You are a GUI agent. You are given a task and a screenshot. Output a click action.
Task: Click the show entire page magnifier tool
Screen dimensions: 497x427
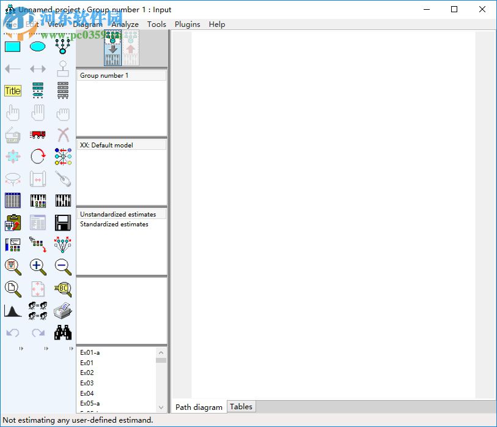tap(13, 289)
